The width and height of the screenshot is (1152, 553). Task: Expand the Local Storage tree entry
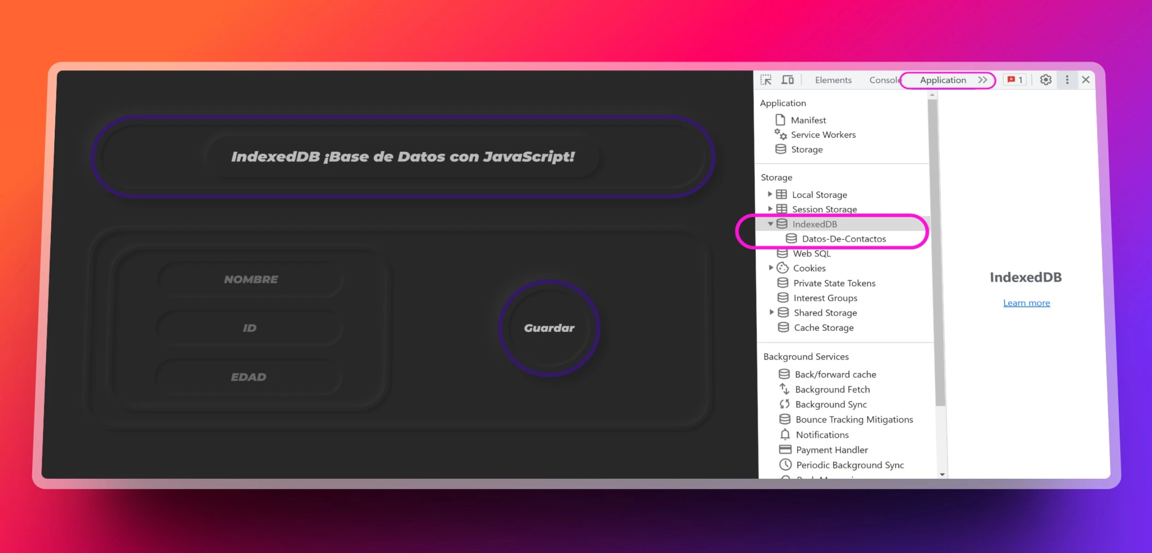770,194
